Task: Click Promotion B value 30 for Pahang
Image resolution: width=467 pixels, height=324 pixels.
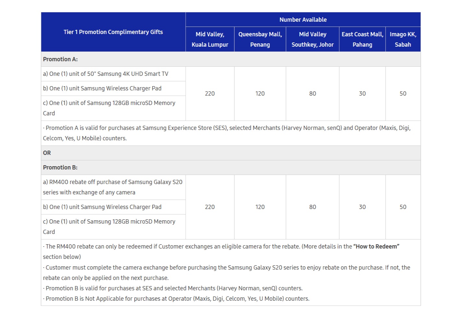Action: pyautogui.click(x=362, y=207)
